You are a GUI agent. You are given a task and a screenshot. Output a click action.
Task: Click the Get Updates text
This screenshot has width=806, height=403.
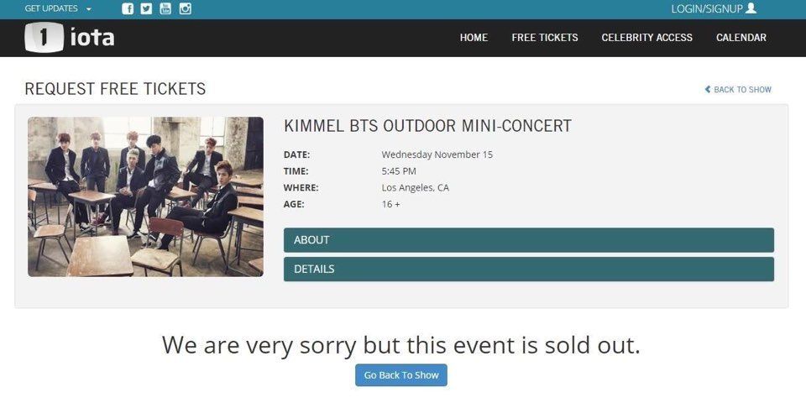click(x=51, y=8)
